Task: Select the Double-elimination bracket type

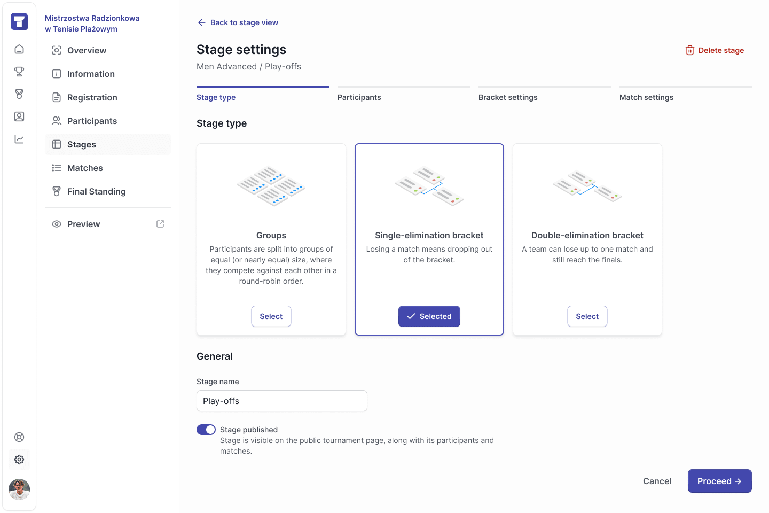Action: point(587,316)
